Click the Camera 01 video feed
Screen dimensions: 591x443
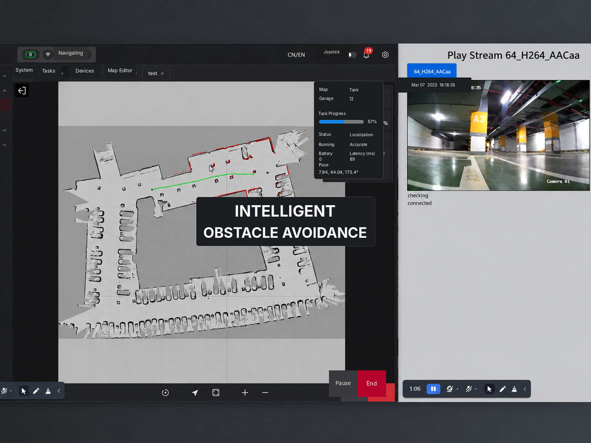pyautogui.click(x=498, y=135)
